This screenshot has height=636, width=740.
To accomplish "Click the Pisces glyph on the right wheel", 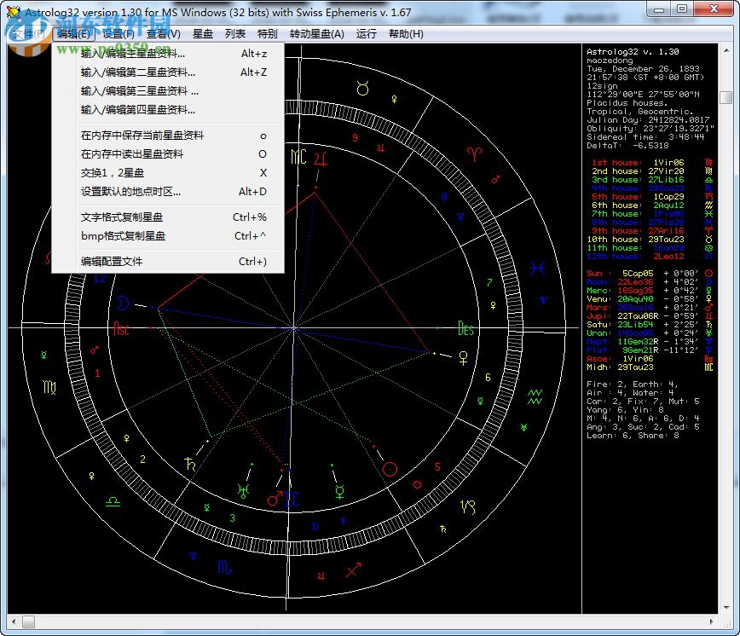I will click(x=538, y=266).
